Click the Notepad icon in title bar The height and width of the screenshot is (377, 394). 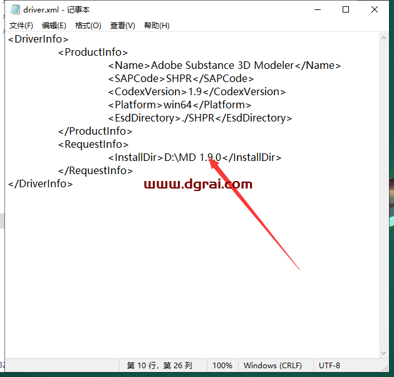[x=15, y=9]
